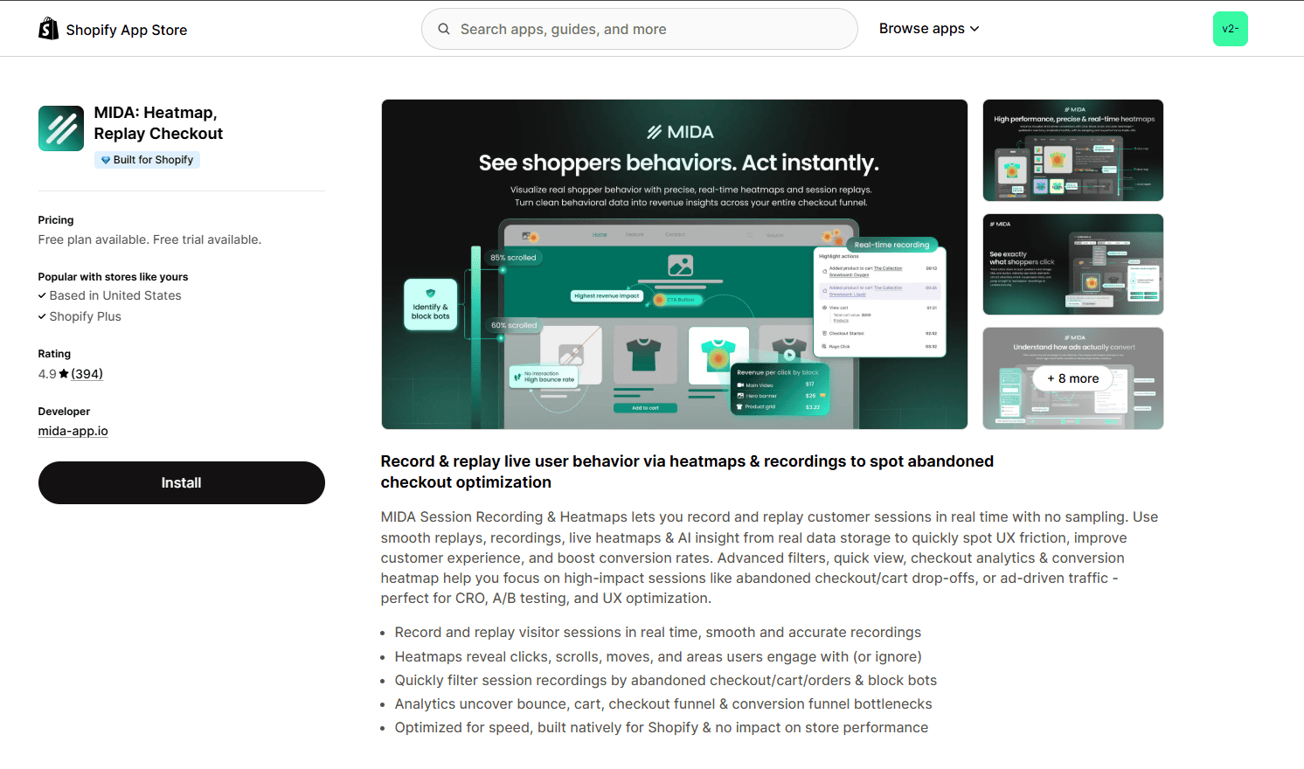Click the Developer label
Screen dimensions: 1304x769
coord(64,412)
